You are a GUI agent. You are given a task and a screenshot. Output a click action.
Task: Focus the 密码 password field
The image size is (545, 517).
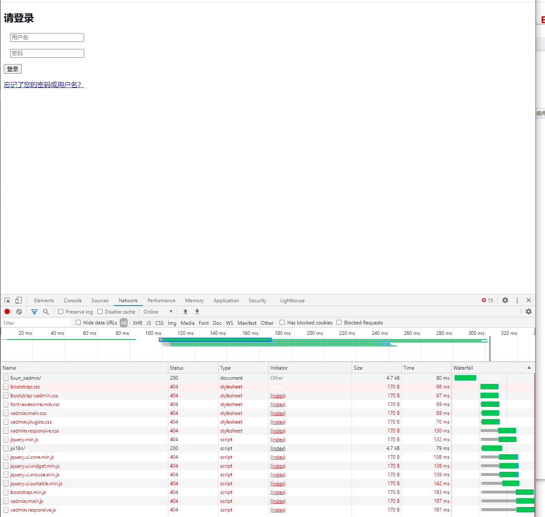[x=47, y=53]
